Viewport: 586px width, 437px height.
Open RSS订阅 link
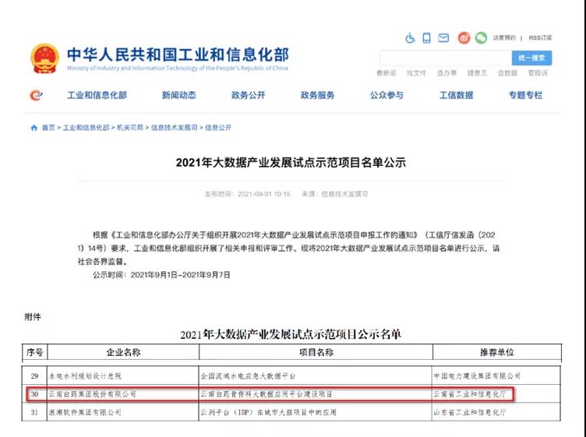click(x=540, y=37)
